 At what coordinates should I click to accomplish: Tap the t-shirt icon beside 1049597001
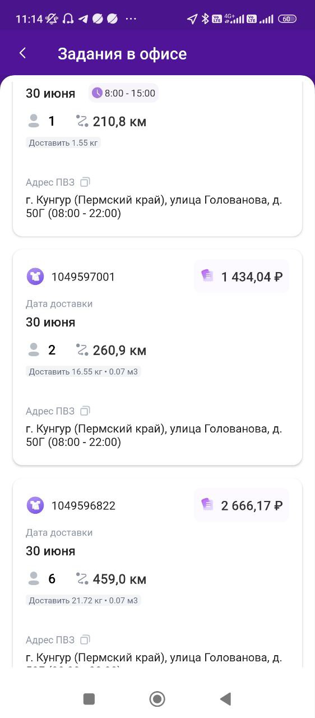35,277
